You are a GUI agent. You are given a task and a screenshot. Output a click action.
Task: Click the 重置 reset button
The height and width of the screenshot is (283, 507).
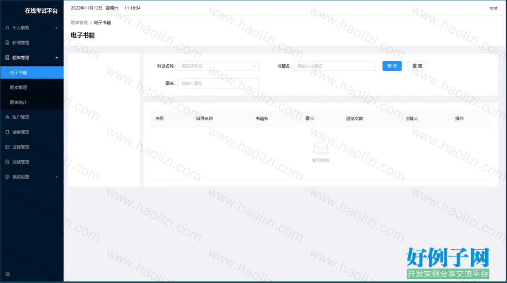[x=417, y=66]
